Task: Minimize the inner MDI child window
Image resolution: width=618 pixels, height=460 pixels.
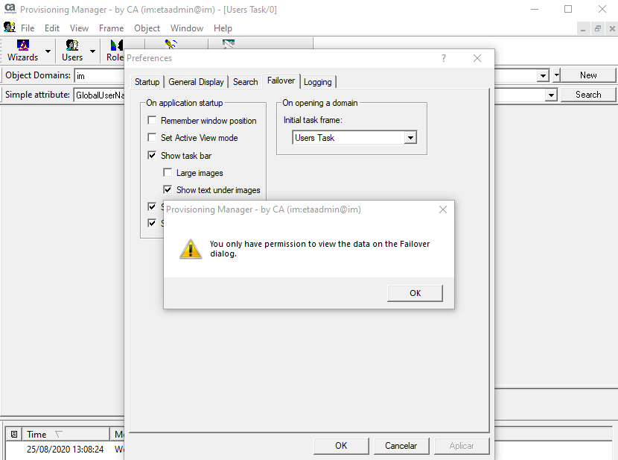Action: click(583, 28)
